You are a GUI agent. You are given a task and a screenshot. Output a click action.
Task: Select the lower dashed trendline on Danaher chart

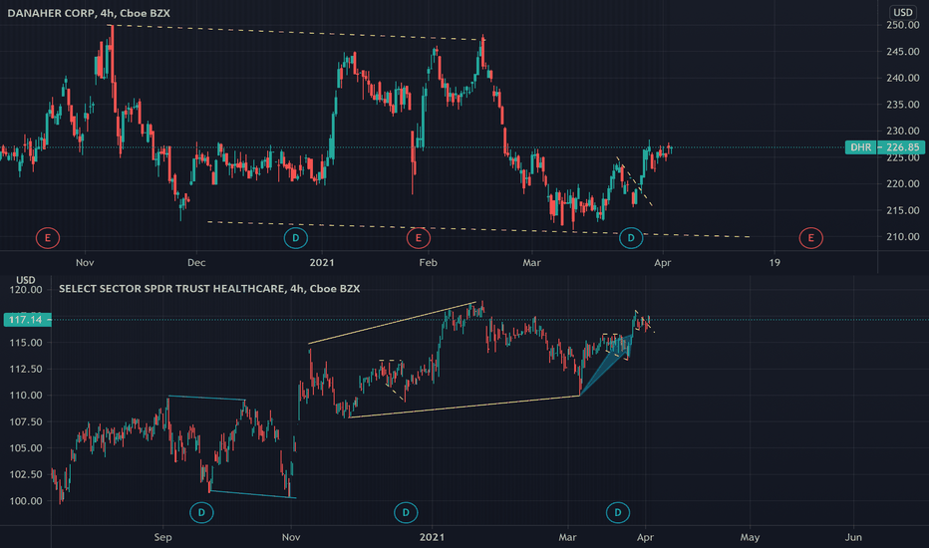coord(478,229)
